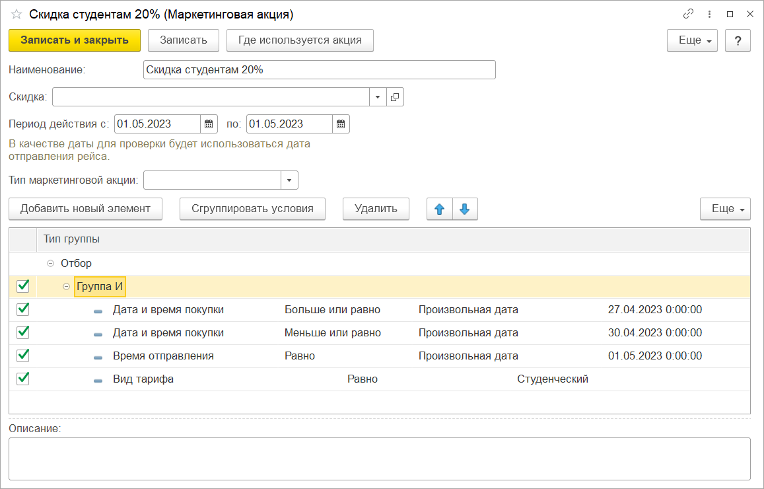Click 'Равно' in Вид тарифа row
Screen dimensions: 764x489
tap(363, 379)
